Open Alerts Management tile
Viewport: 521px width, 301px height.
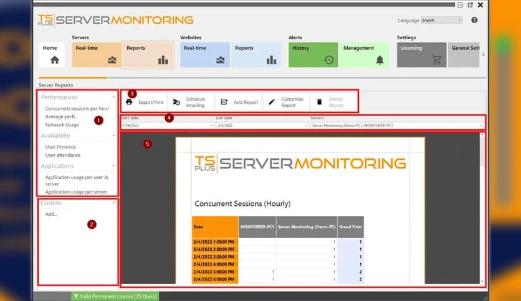(x=364, y=55)
